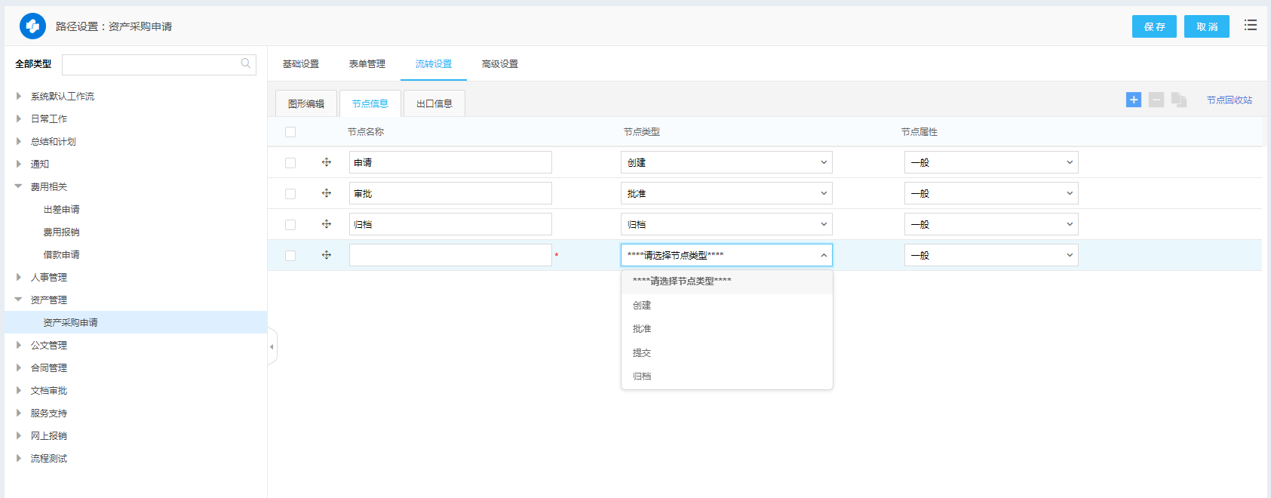Click the 保存 button

click(x=1153, y=26)
